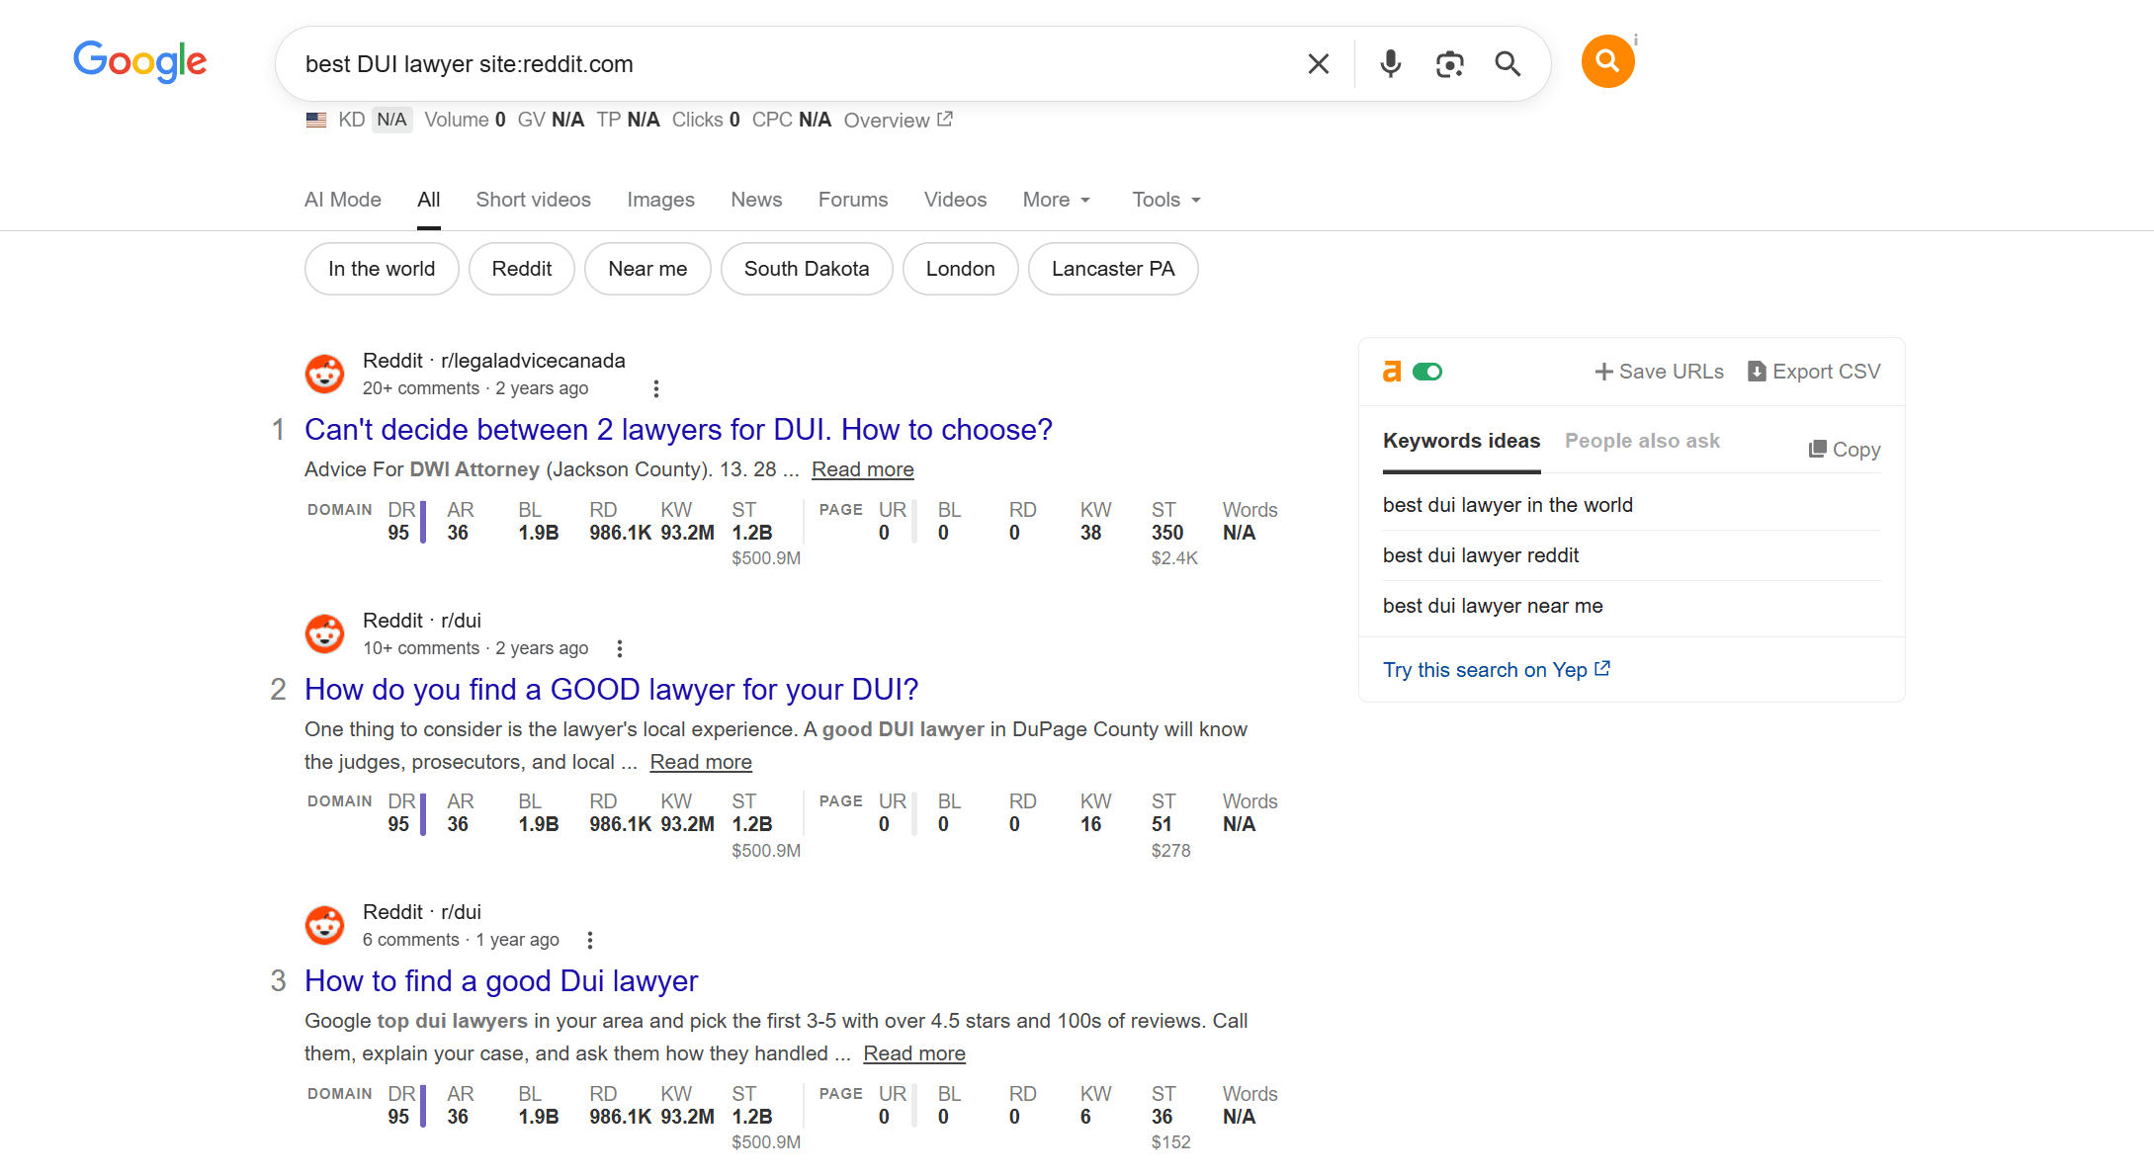Open search by image camera icon
The height and width of the screenshot is (1175, 2154).
tap(1449, 64)
